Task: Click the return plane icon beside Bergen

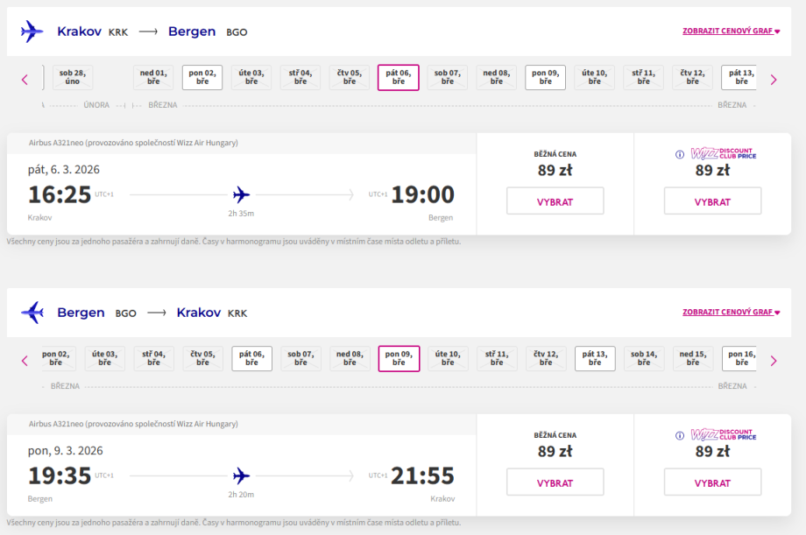Action: [32, 313]
